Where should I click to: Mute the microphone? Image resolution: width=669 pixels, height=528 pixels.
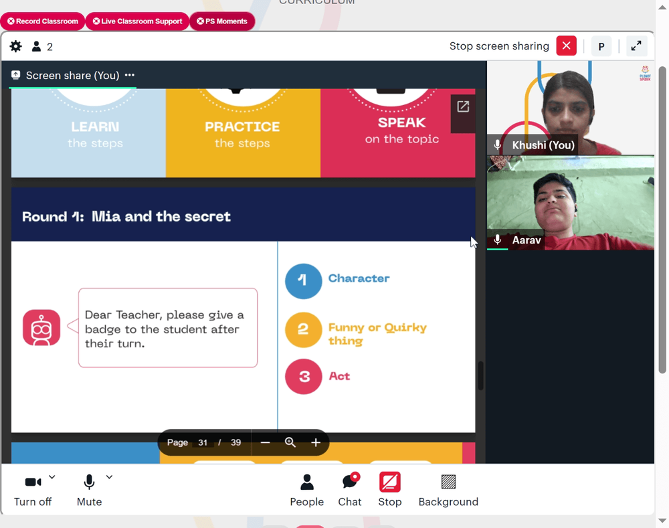click(x=89, y=490)
